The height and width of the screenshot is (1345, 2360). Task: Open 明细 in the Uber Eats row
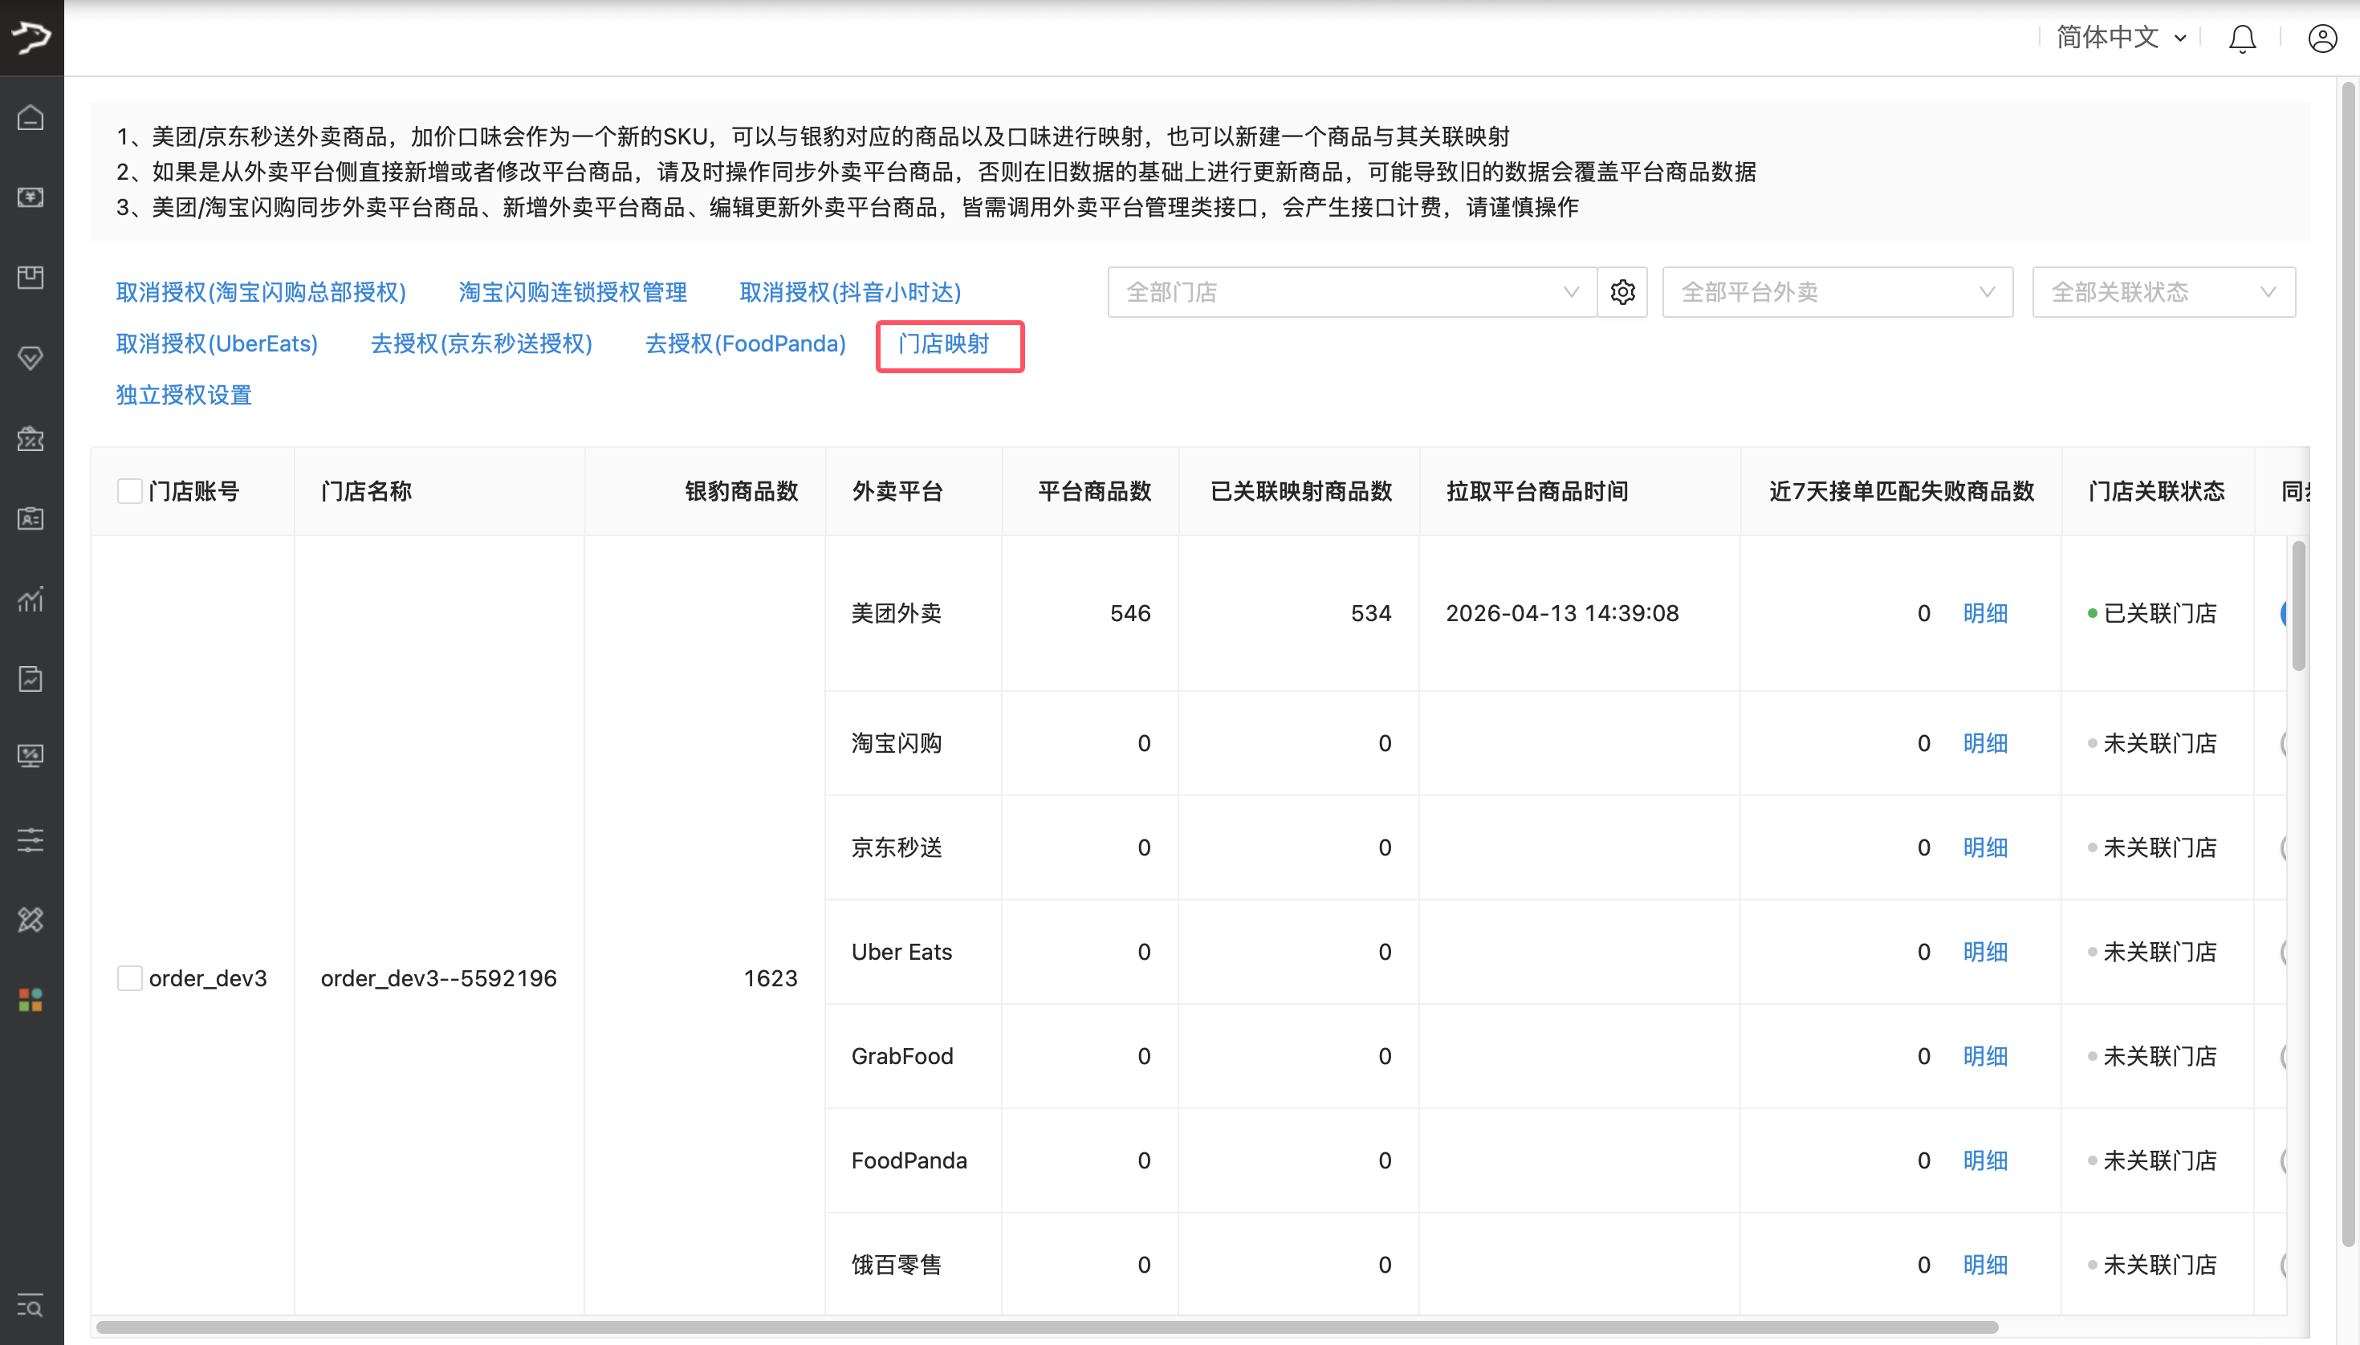pyautogui.click(x=1985, y=953)
